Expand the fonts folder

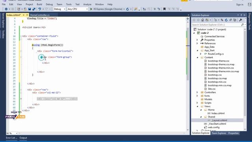[x=197, y=96]
